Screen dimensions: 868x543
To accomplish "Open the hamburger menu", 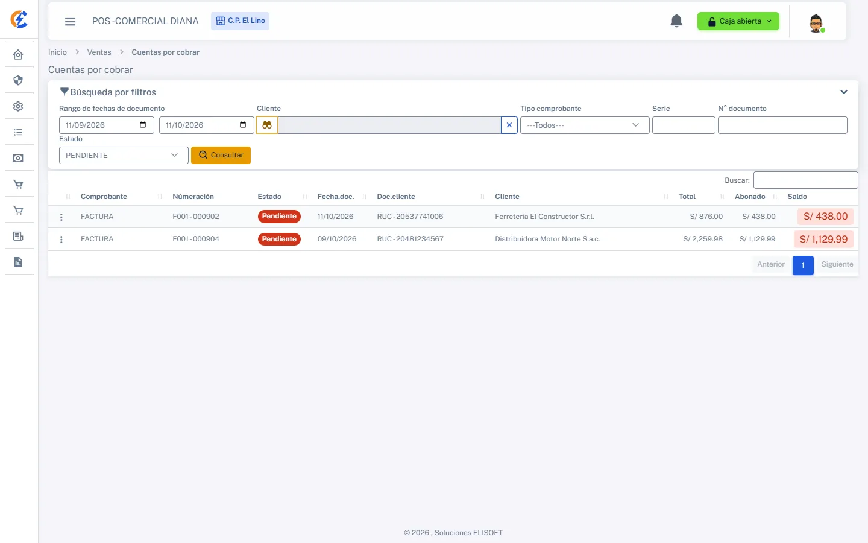I will (70, 22).
